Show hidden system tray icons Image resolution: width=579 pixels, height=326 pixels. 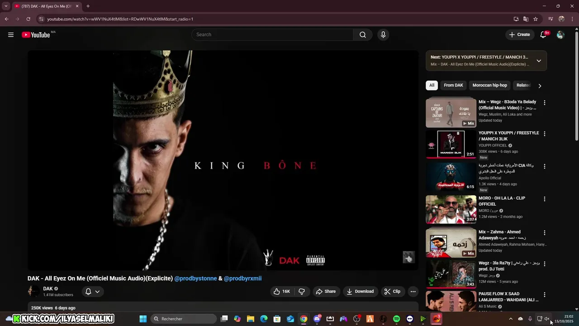(x=511, y=319)
